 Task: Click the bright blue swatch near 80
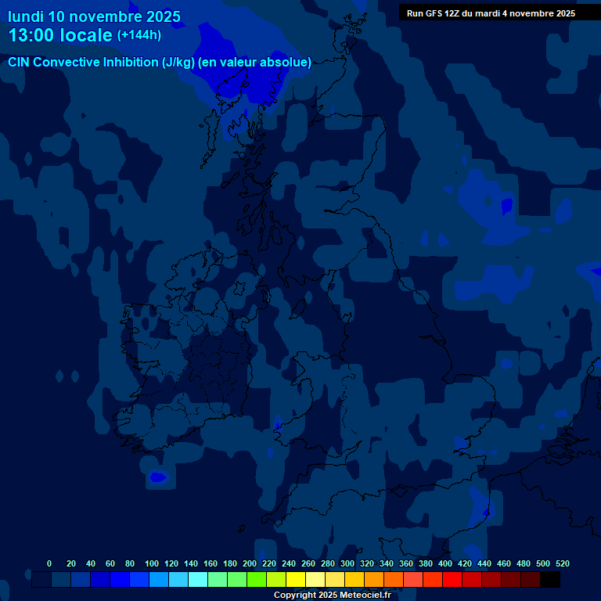click(x=139, y=580)
